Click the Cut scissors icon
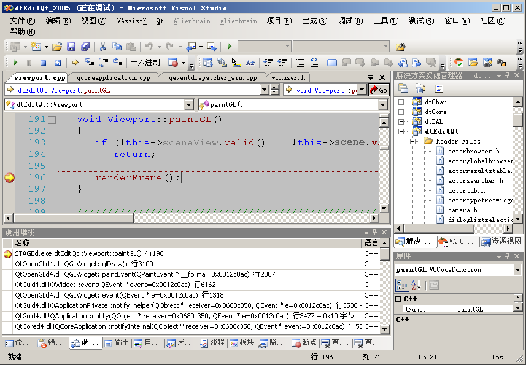Screen dimensions: 526x365 [102, 47]
